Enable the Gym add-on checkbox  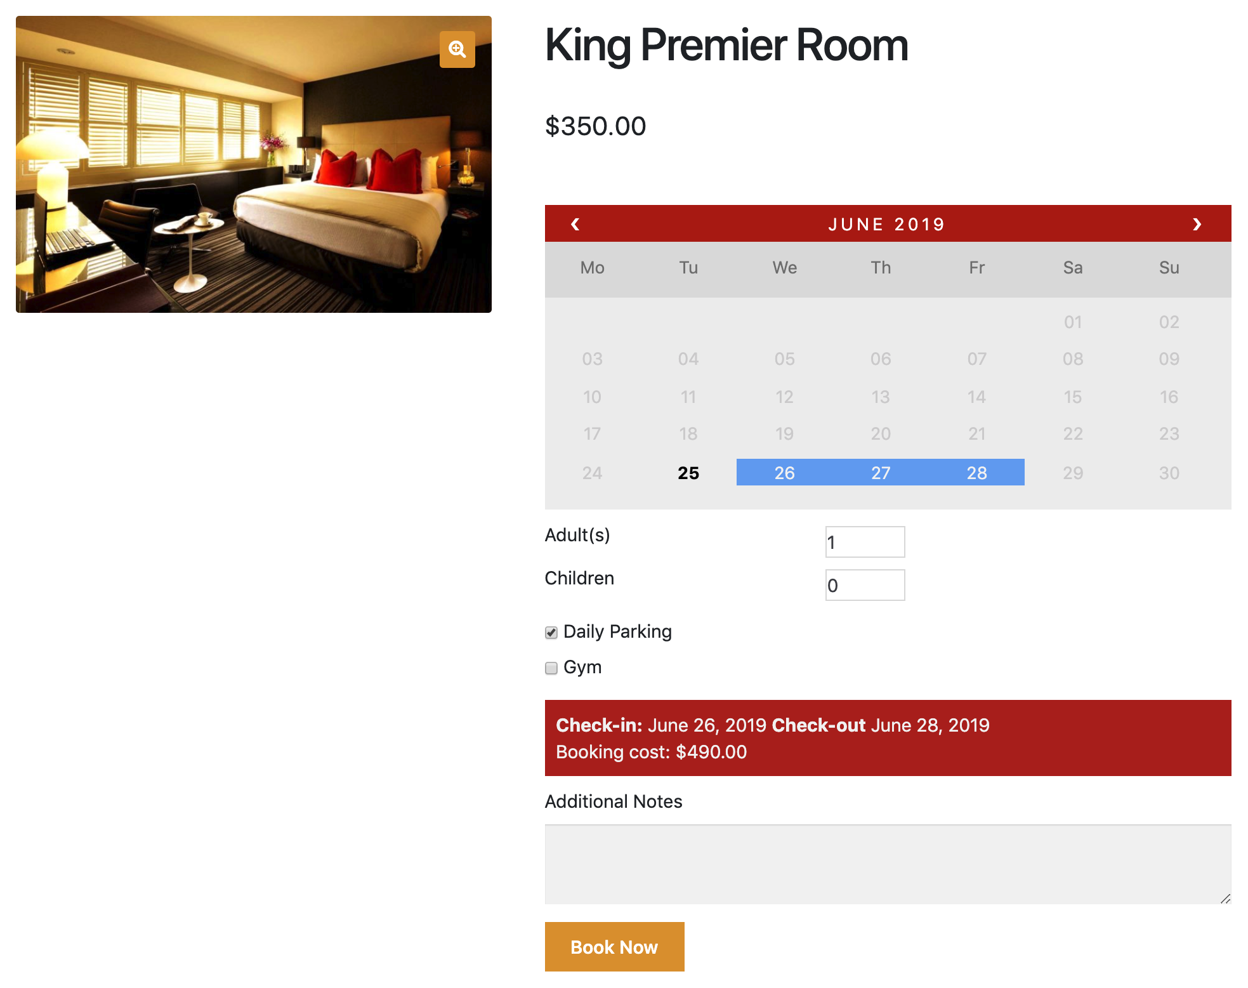552,667
